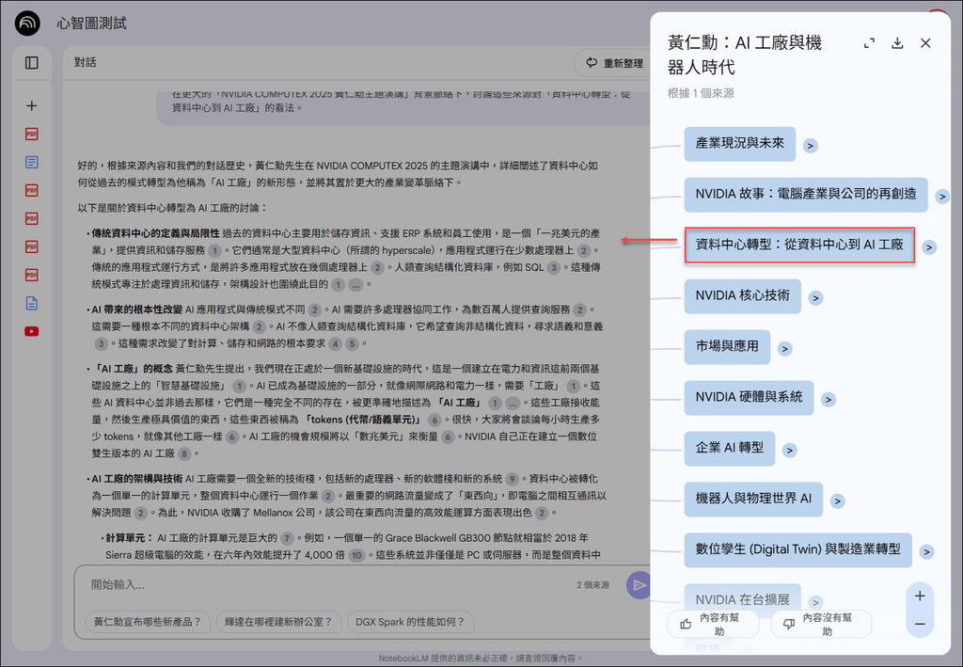Open citation 7 in the chat answer

tap(288, 539)
